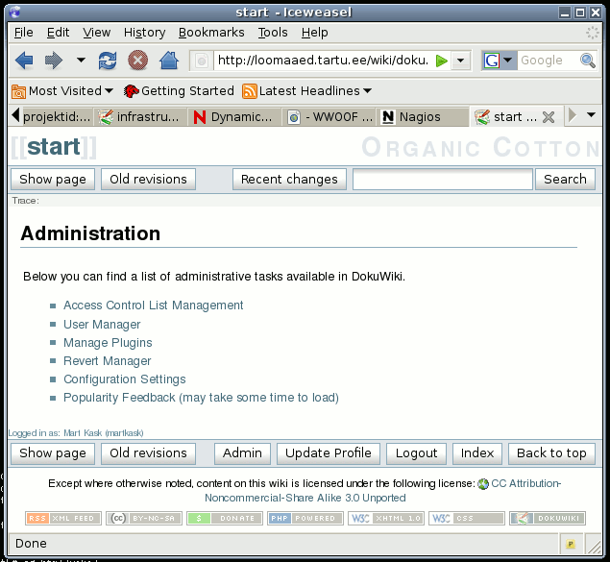This screenshot has width=610, height=562.
Task: Click the page identity icon in address bar
Action: coord(202,61)
